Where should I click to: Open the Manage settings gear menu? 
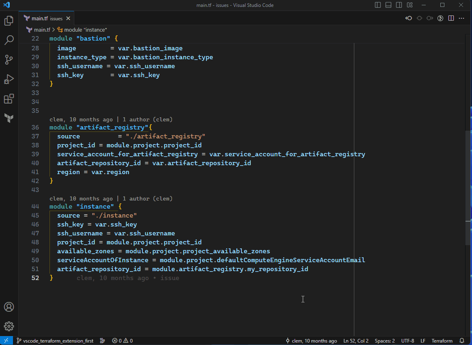(x=9, y=326)
